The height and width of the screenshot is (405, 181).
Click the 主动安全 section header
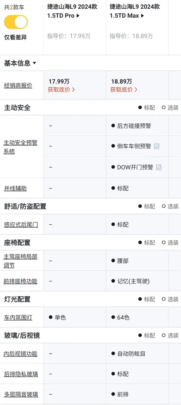(17, 108)
